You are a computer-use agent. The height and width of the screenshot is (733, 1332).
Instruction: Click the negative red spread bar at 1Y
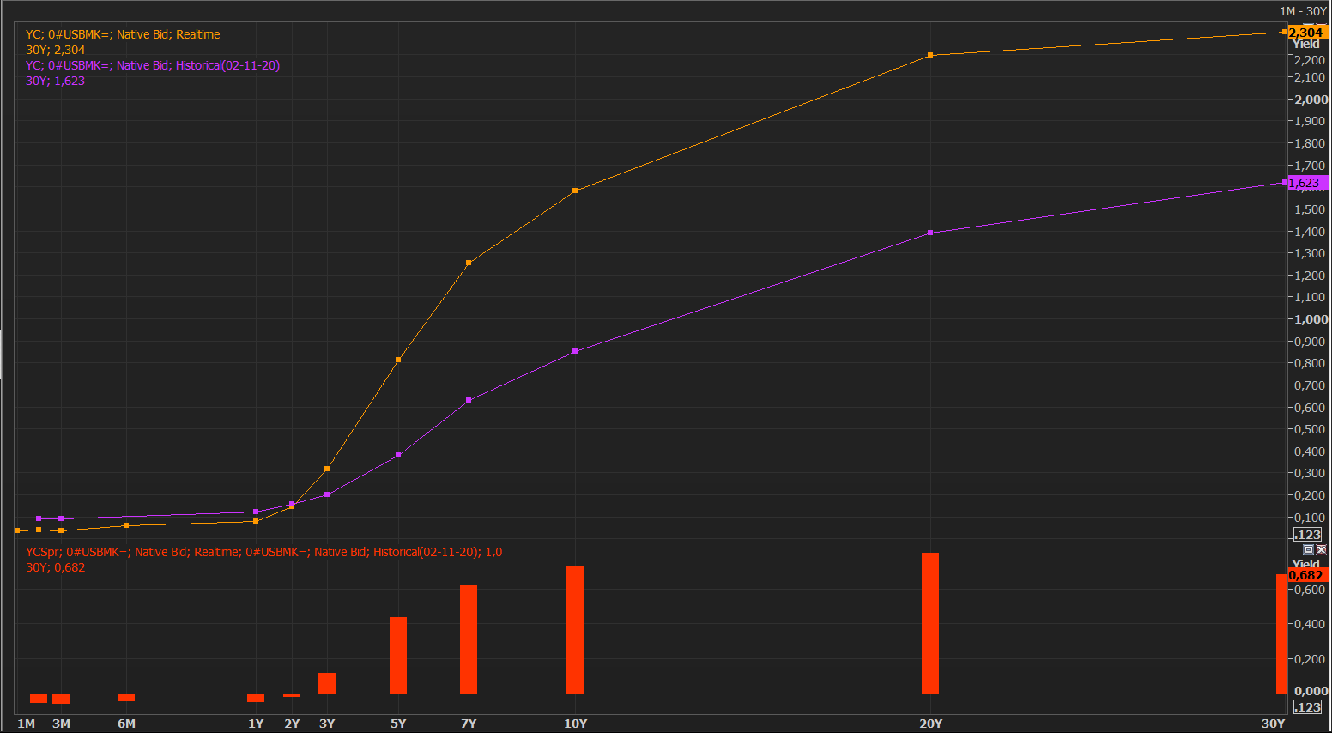click(256, 698)
